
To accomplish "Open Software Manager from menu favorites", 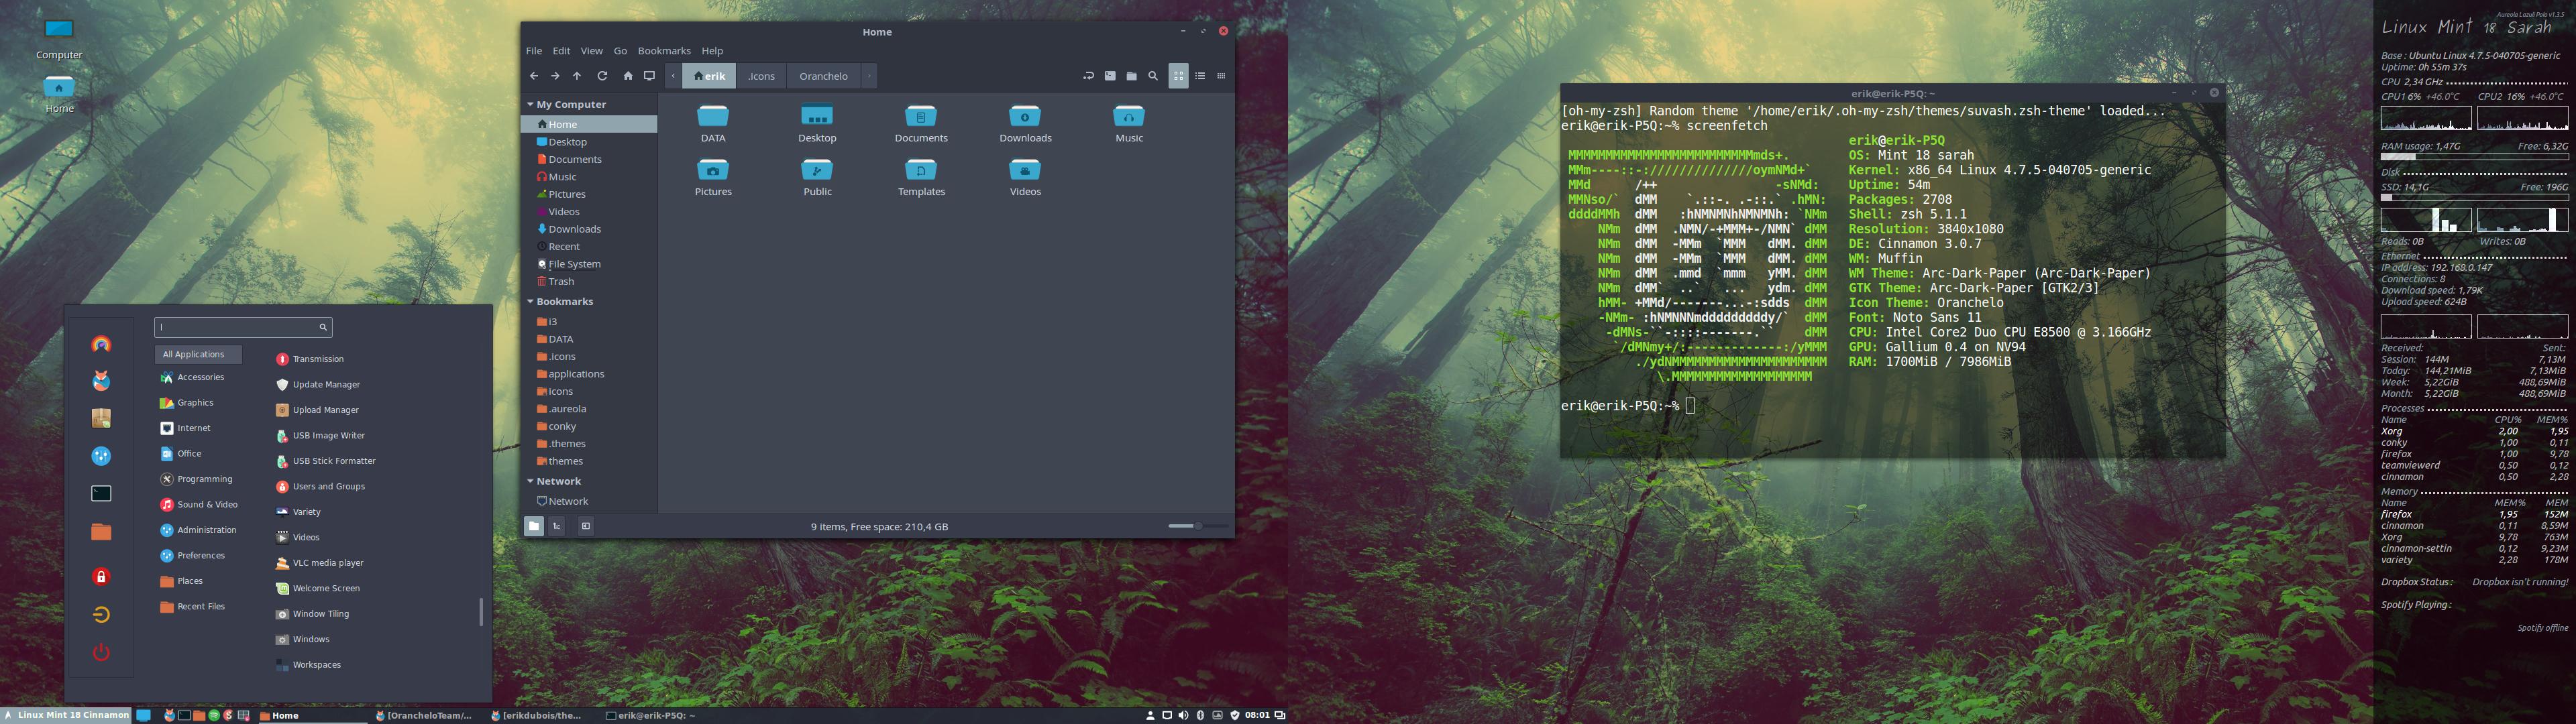I will coord(101,418).
